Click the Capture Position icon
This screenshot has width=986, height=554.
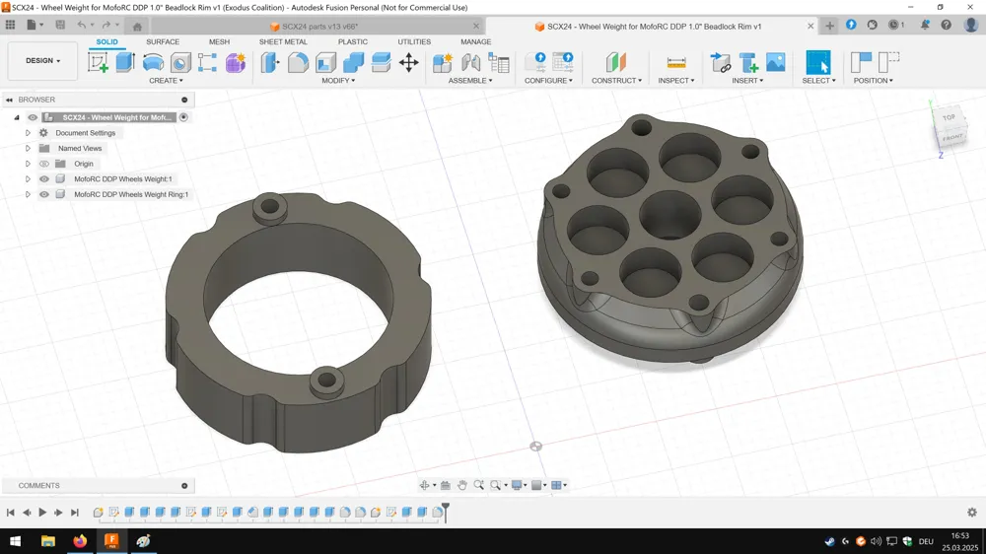point(861,62)
